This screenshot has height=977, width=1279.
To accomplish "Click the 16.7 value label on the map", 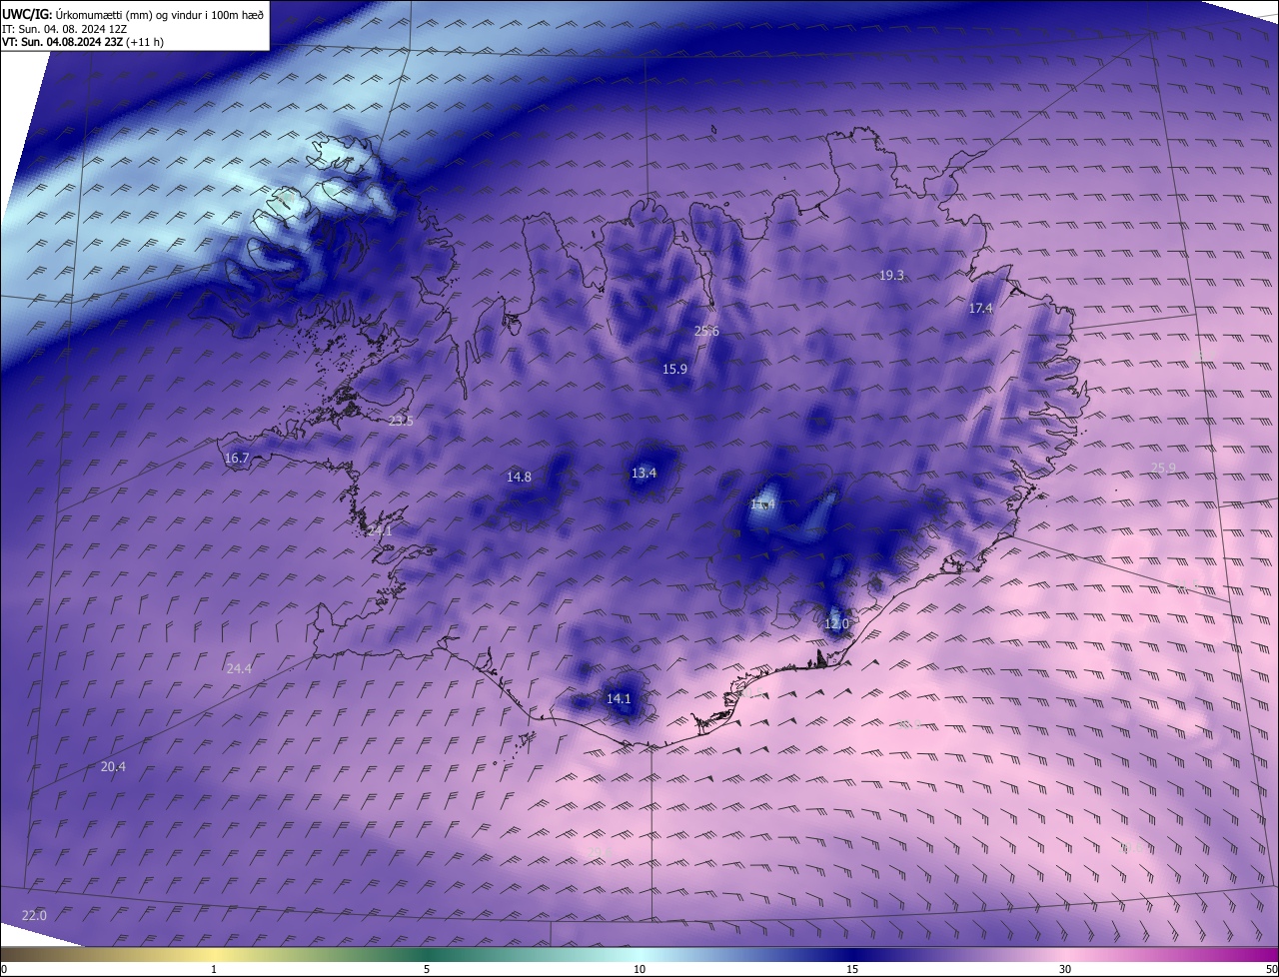I will pos(237,459).
